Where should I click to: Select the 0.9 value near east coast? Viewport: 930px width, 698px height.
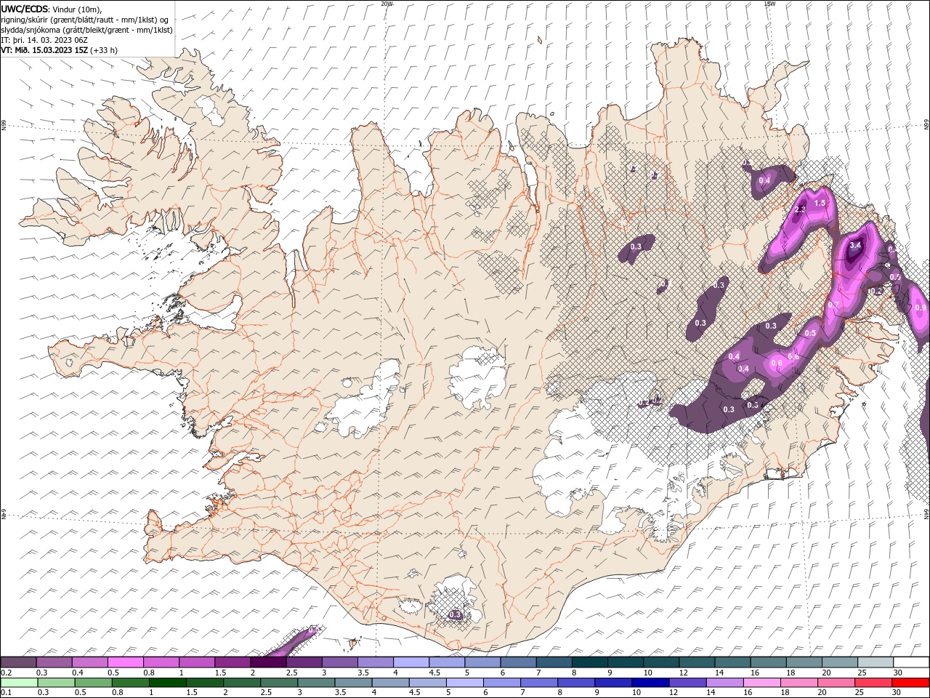pyautogui.click(x=921, y=308)
